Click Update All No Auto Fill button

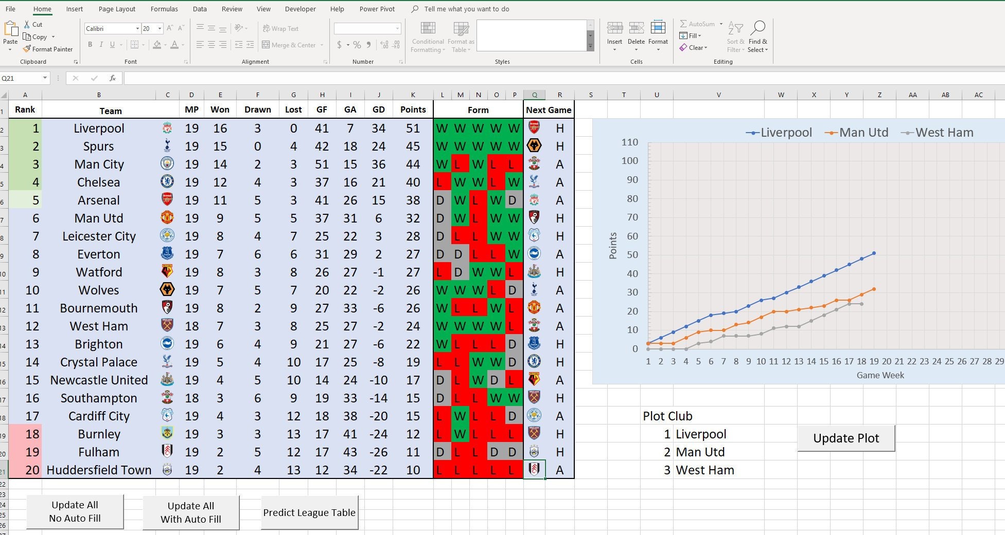(75, 511)
